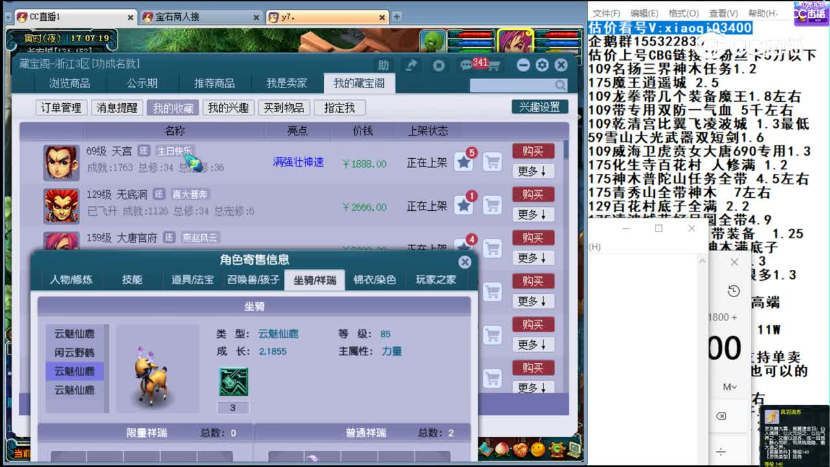
Task: Add 159级 大唐官府 character to cart
Action: (x=493, y=248)
